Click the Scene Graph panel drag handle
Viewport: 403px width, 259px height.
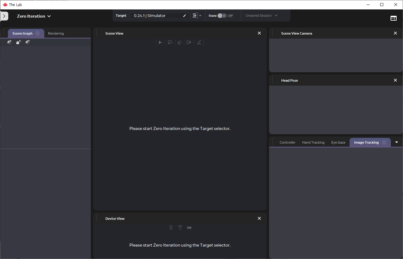(x=4, y=33)
